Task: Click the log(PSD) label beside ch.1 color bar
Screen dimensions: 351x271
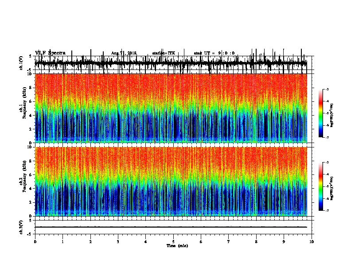Action: [x=331, y=115]
